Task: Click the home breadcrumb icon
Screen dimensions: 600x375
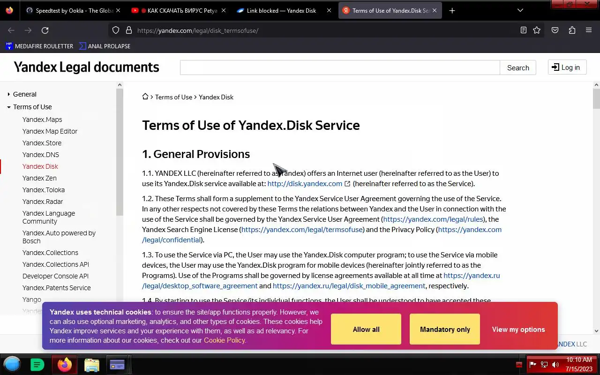Action: (145, 97)
